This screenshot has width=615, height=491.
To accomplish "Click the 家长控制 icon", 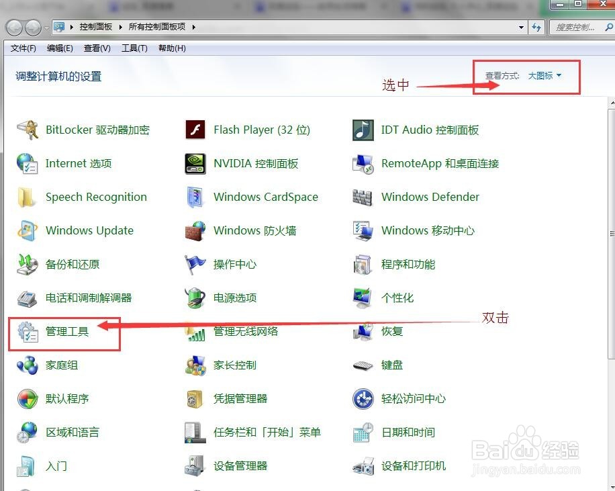I will 195,365.
